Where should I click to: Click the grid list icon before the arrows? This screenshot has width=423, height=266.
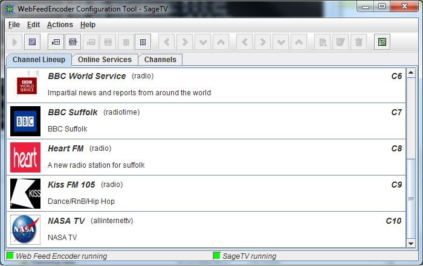pos(143,42)
